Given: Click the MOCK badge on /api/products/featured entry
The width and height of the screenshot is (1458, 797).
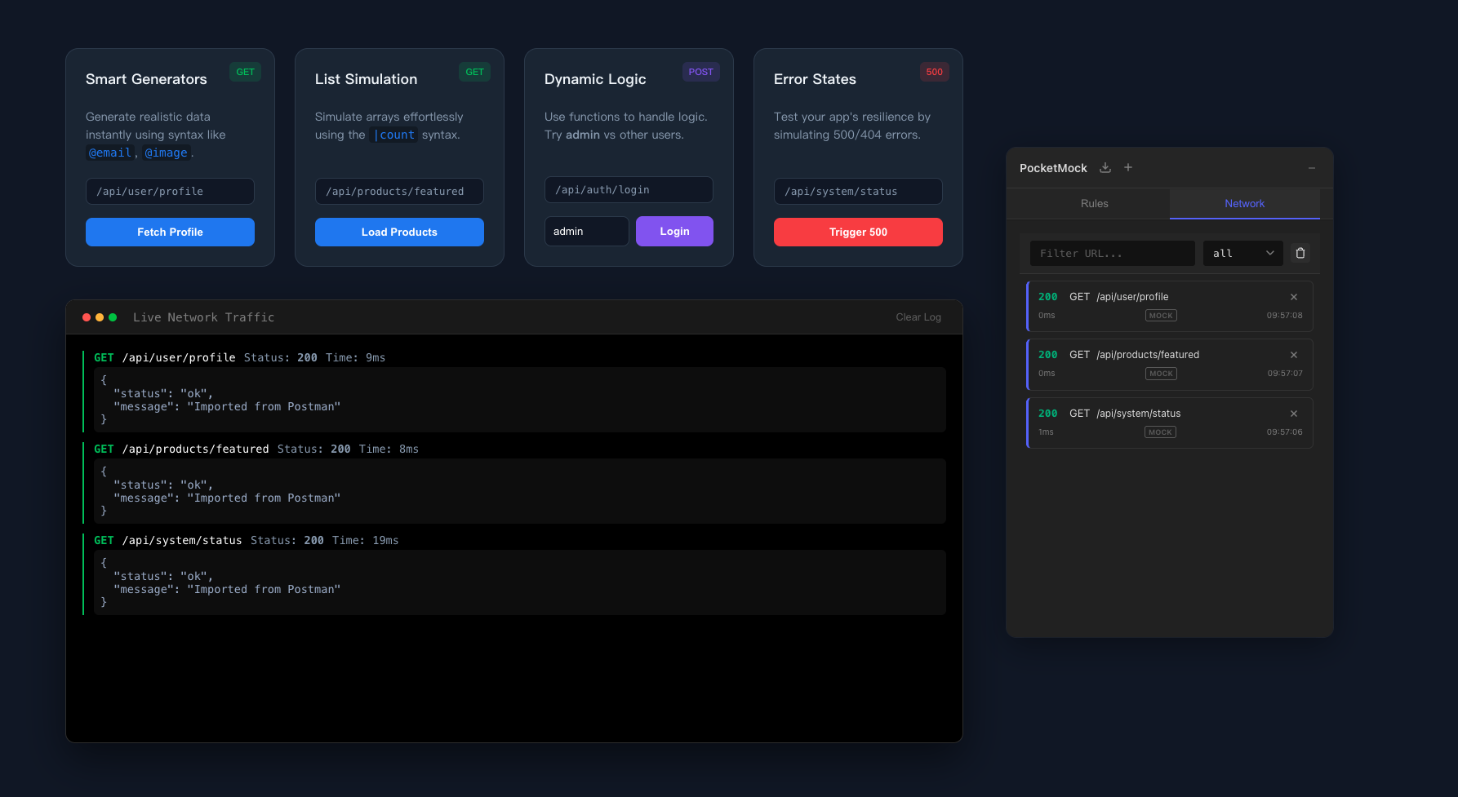Looking at the screenshot, I should point(1161,373).
